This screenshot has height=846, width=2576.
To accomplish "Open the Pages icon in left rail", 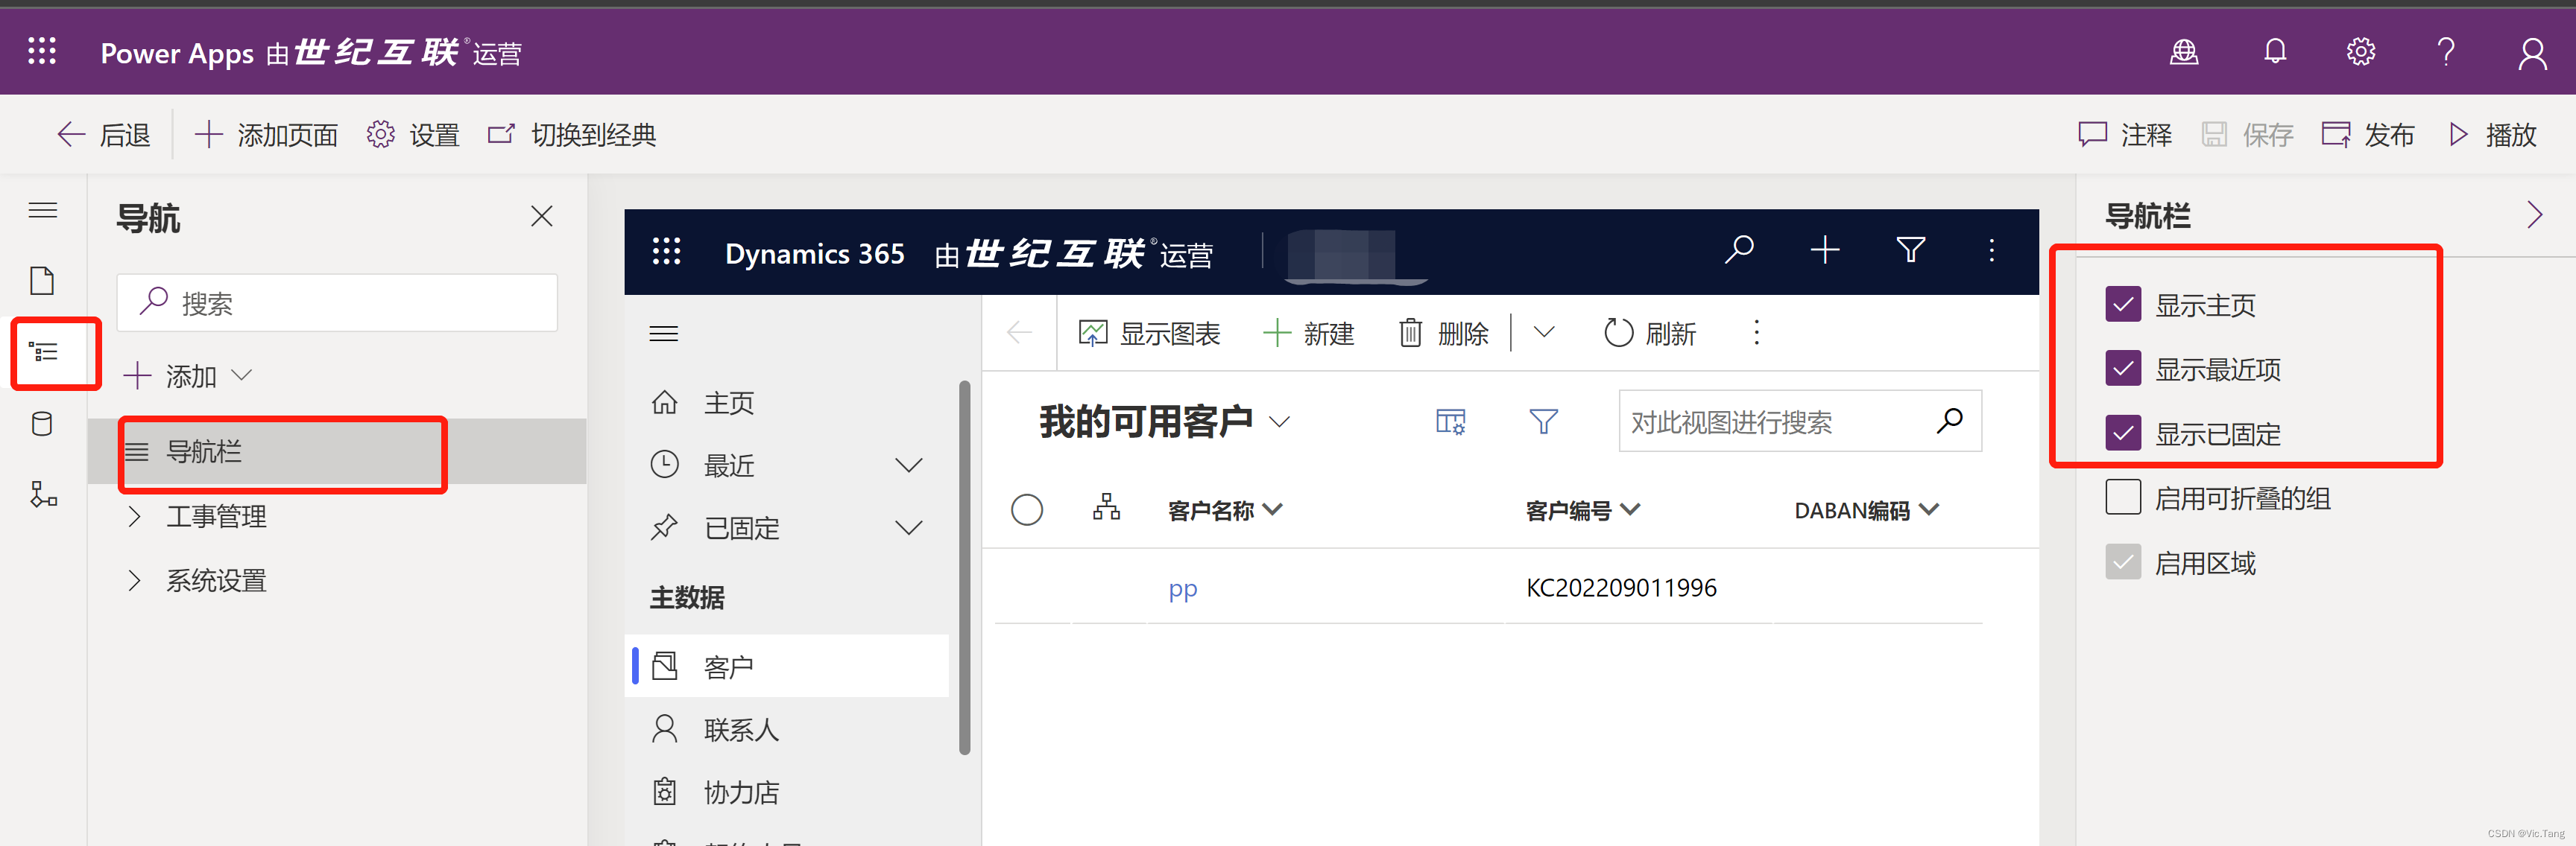I will [42, 281].
